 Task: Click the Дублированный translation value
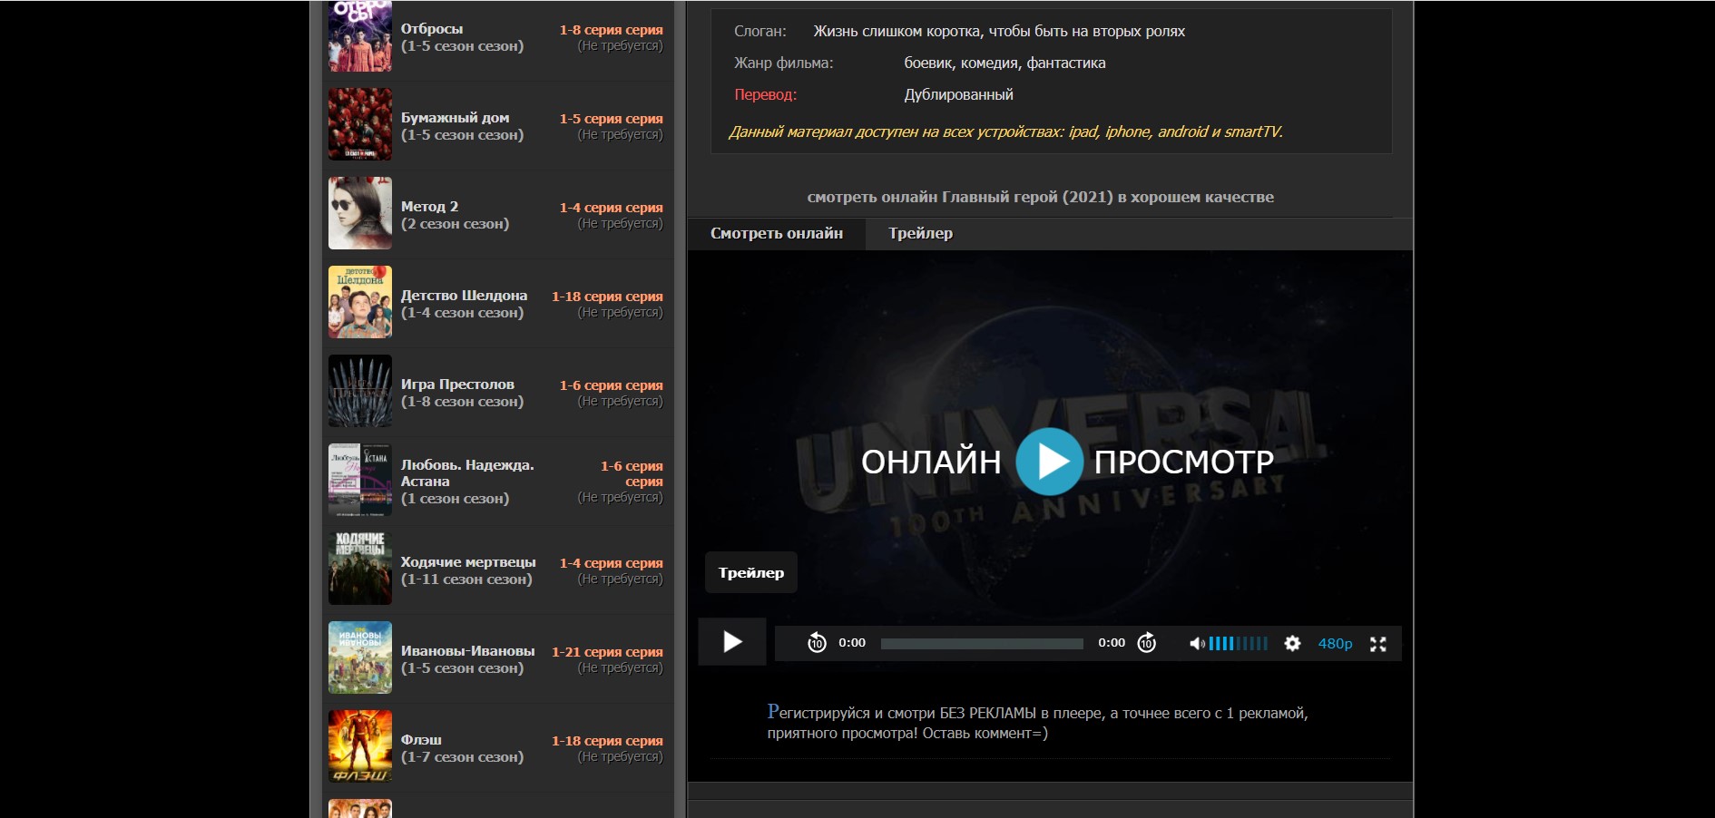pos(959,94)
